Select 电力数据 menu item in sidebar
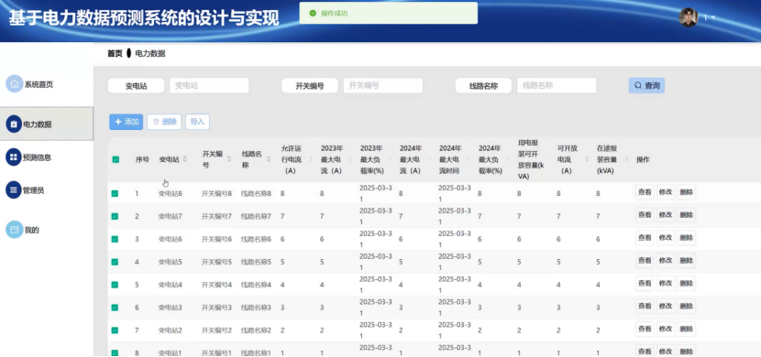The height and width of the screenshot is (357, 761). (47, 124)
